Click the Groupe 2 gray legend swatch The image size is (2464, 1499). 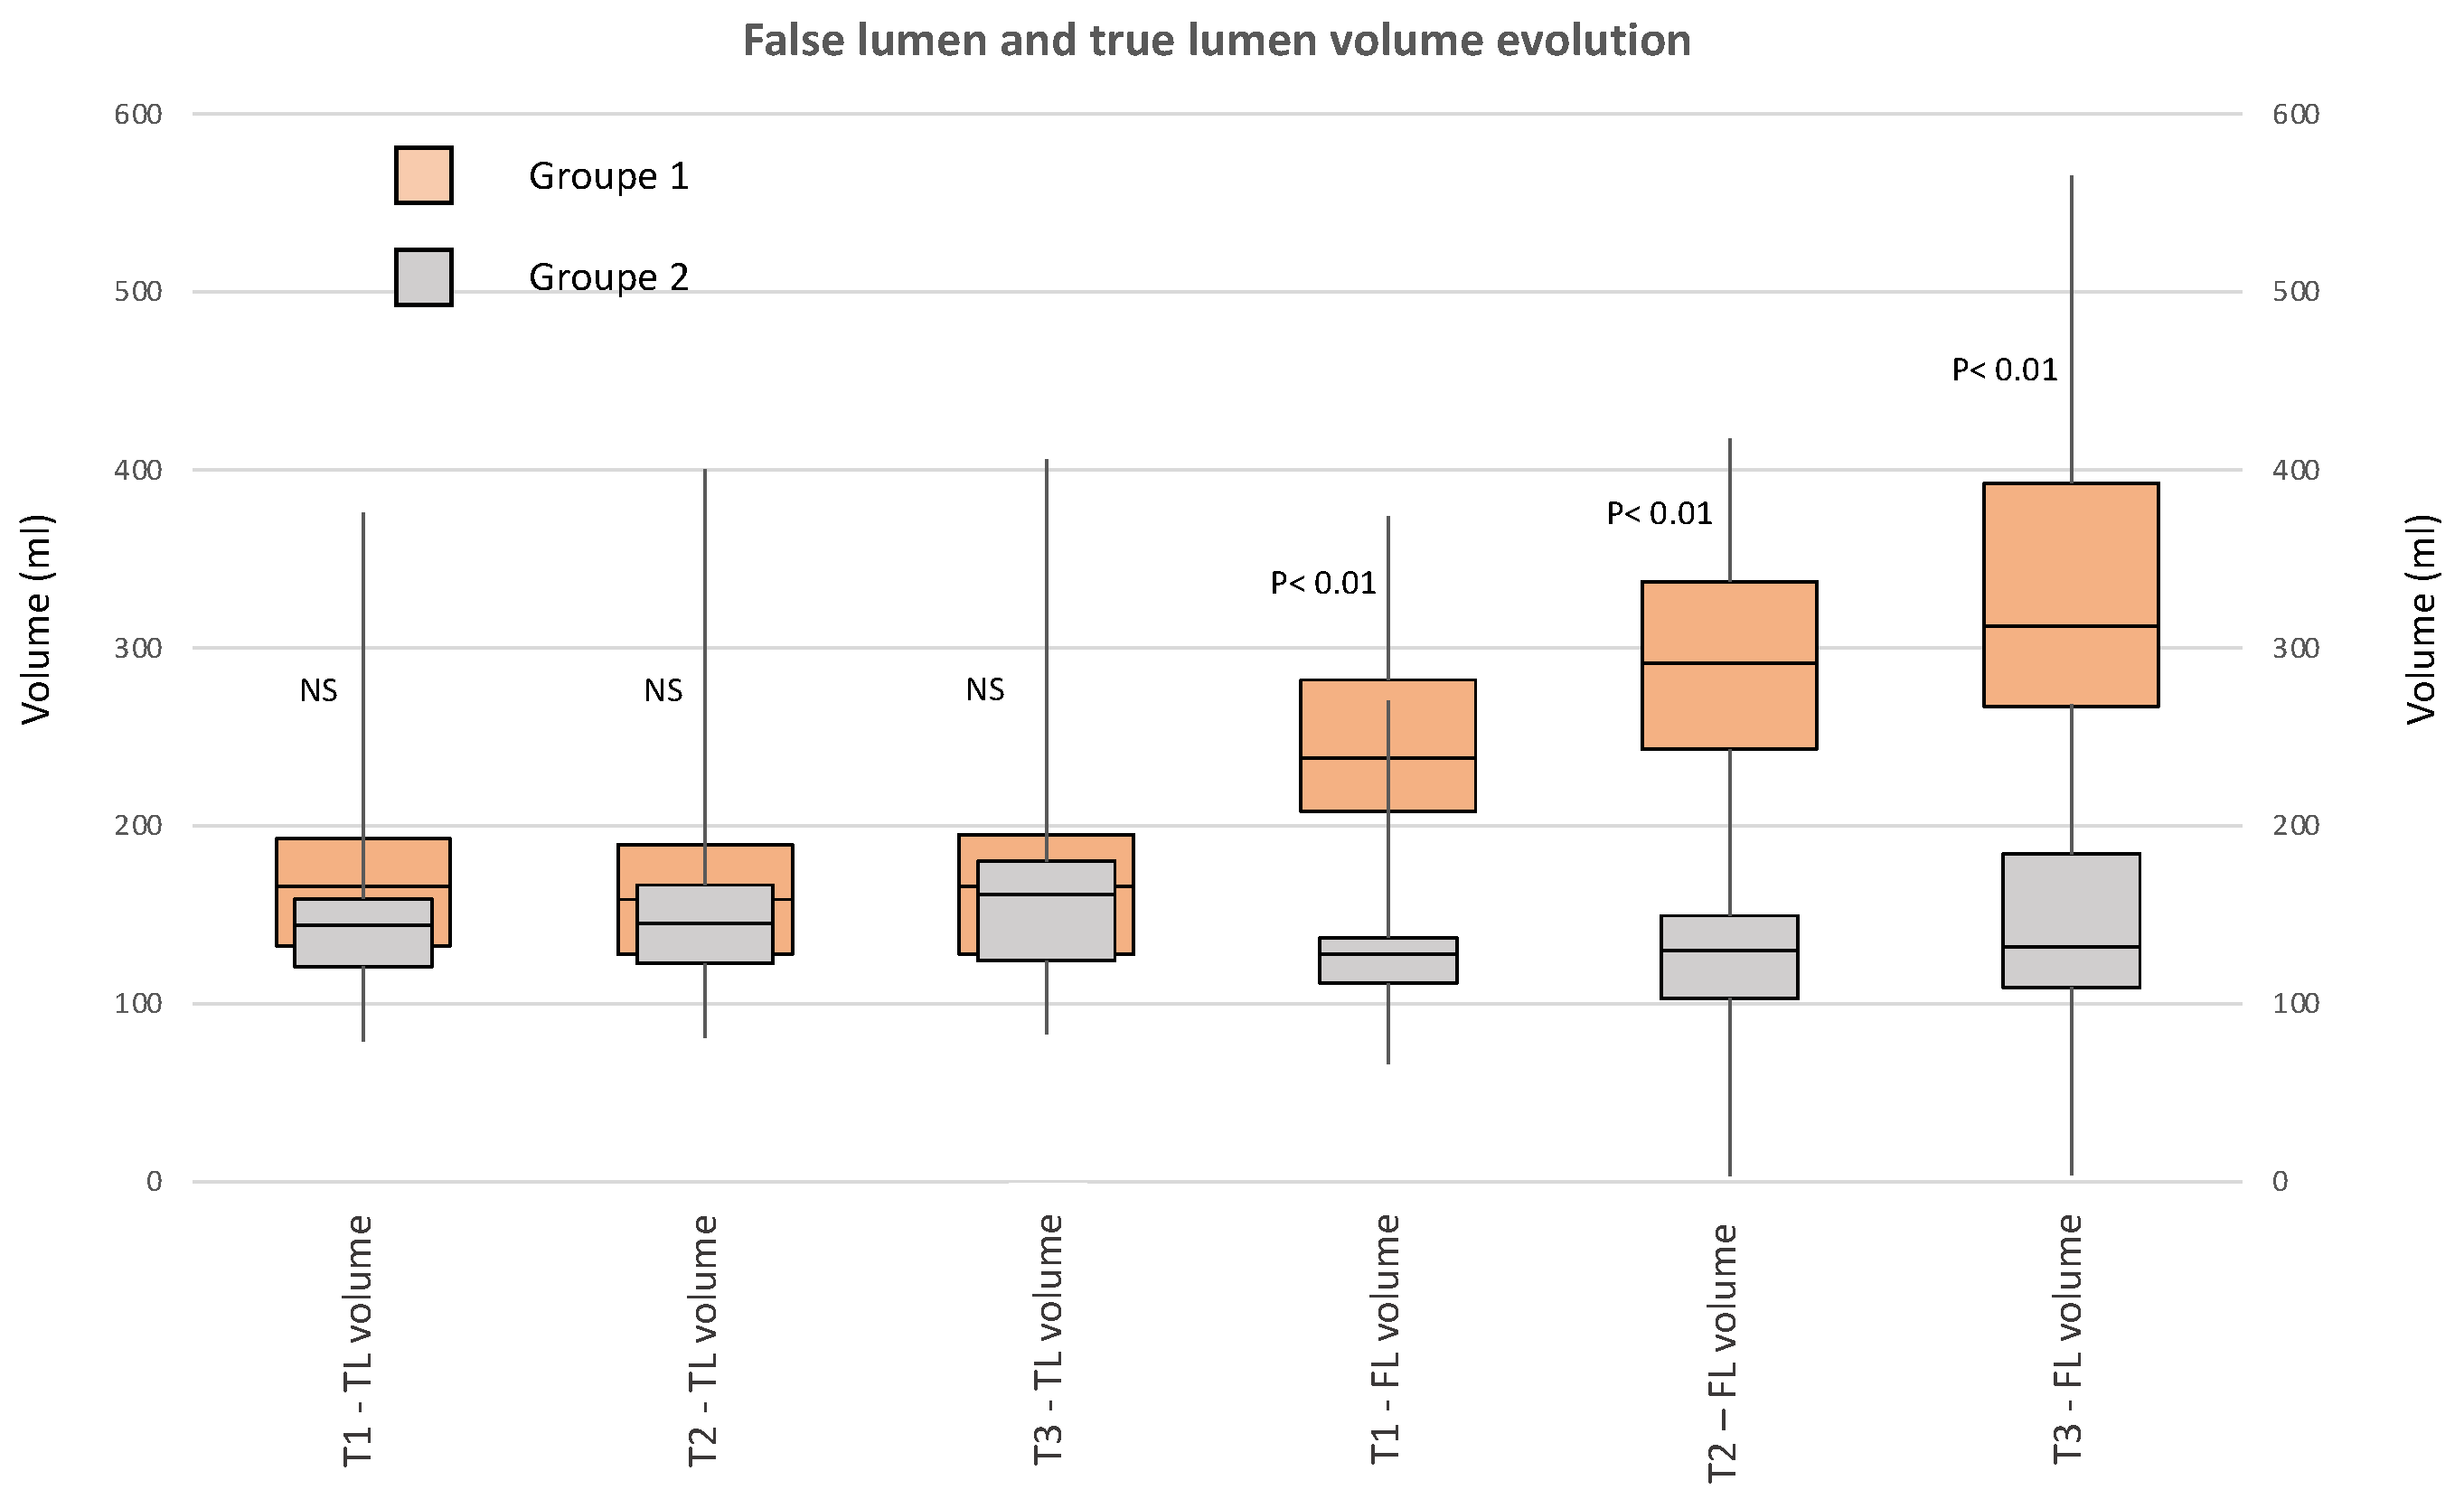tap(423, 276)
